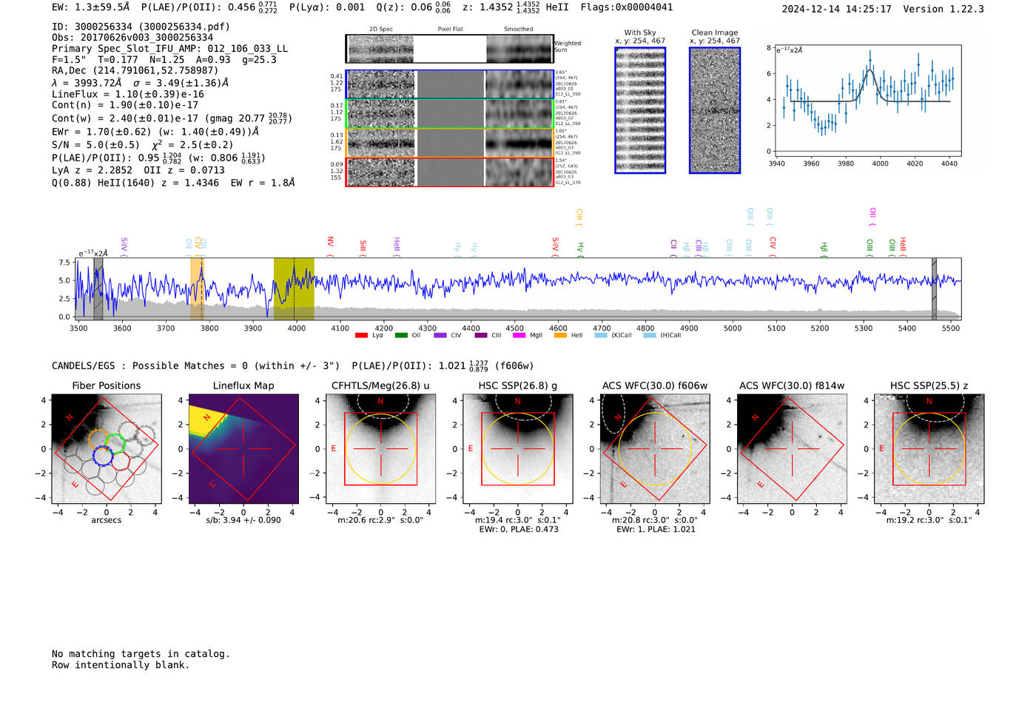Click the green circled fiber in Fiber Positions
This screenshot has width=1036, height=705.
pyautogui.click(x=115, y=444)
